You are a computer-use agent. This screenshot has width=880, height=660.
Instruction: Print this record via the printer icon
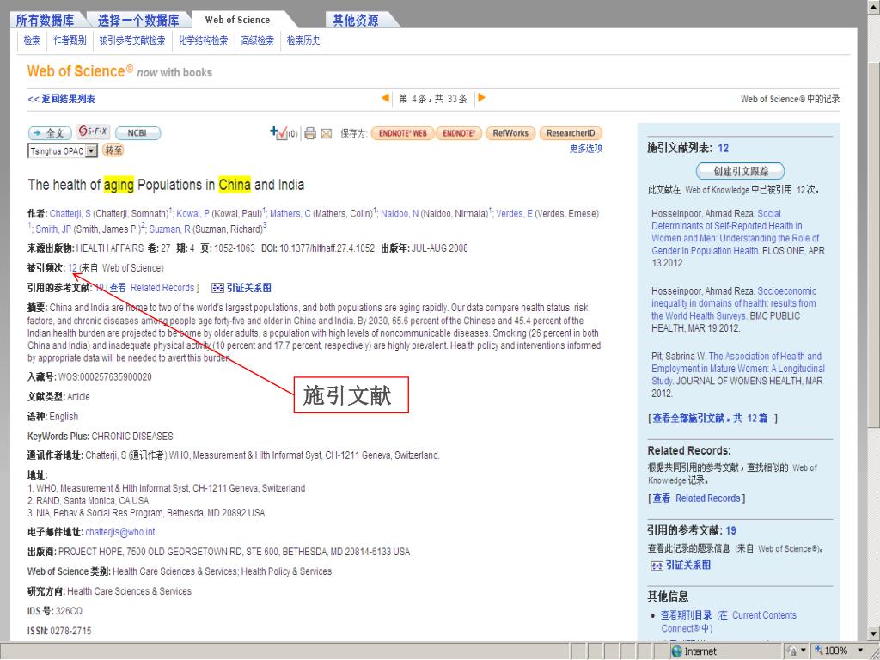point(309,133)
